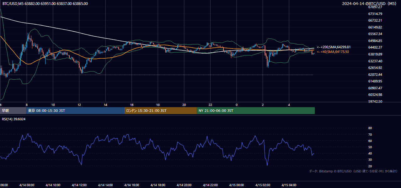Click the 4/14 14:00 time label
The height and width of the screenshot is (188, 401).
[105, 185]
